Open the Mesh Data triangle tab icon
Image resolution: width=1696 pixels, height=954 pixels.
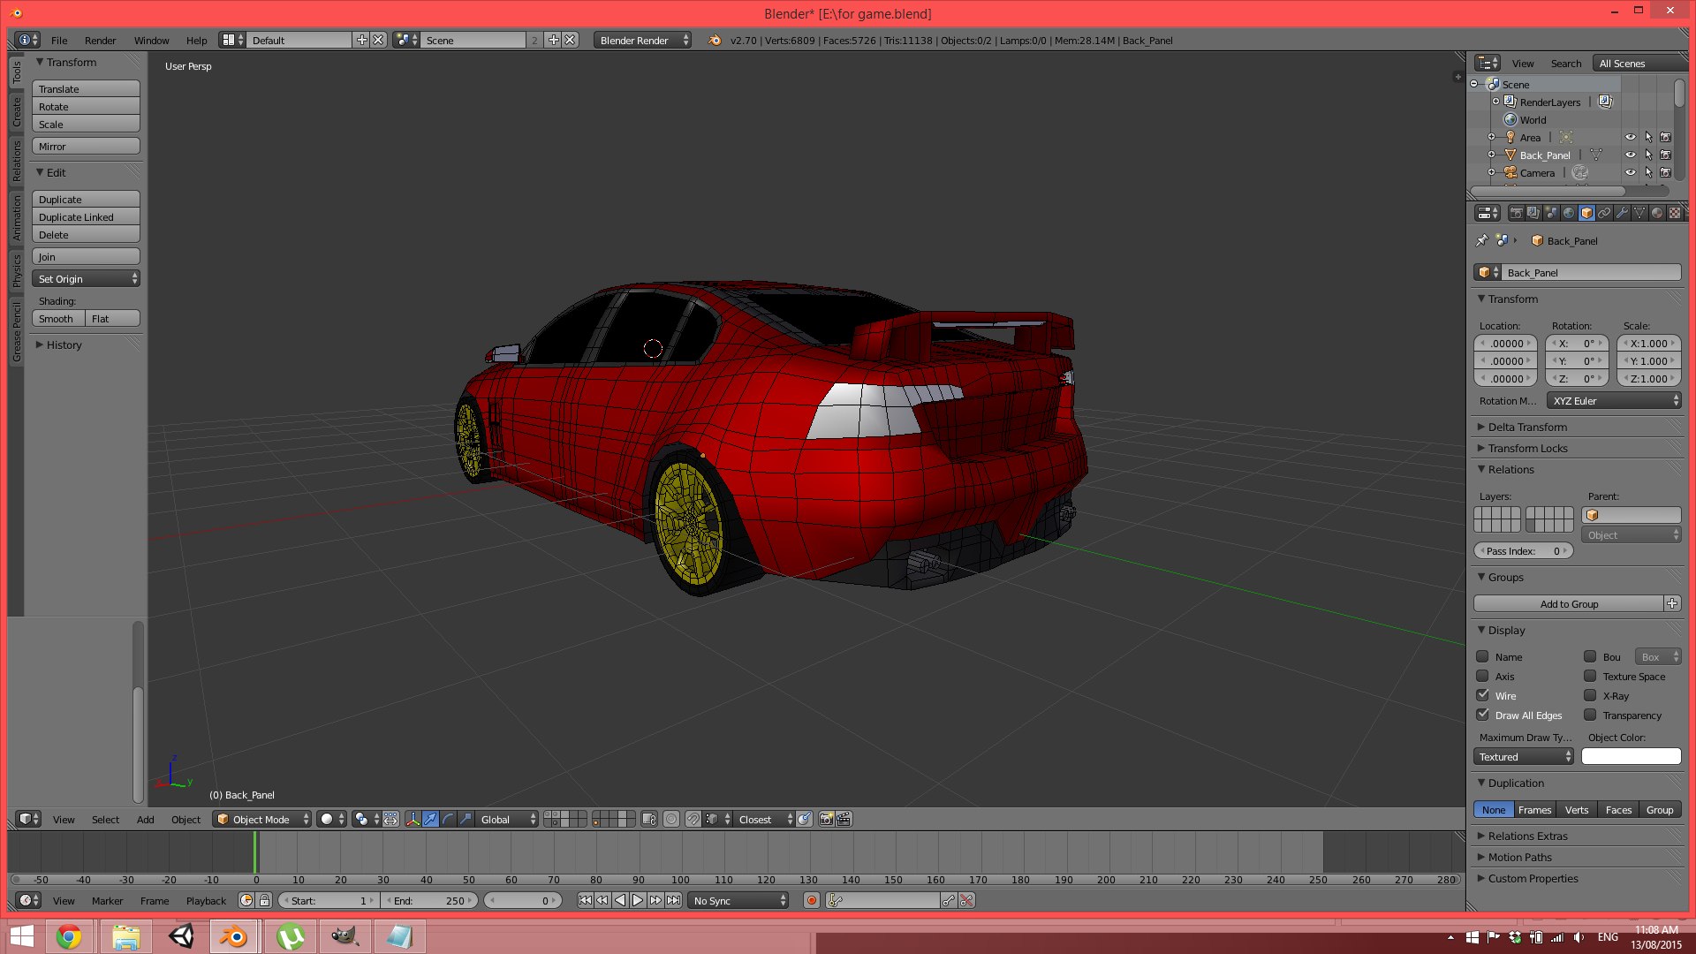[1639, 213]
